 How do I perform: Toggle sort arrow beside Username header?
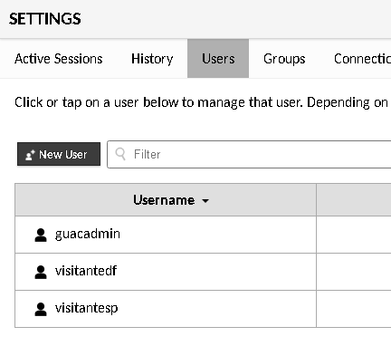point(205,200)
